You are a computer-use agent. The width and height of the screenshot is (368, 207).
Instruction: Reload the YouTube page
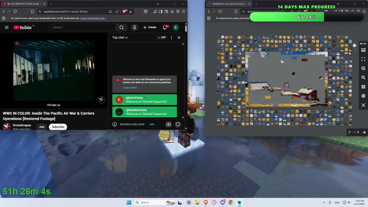[x=15, y=11]
